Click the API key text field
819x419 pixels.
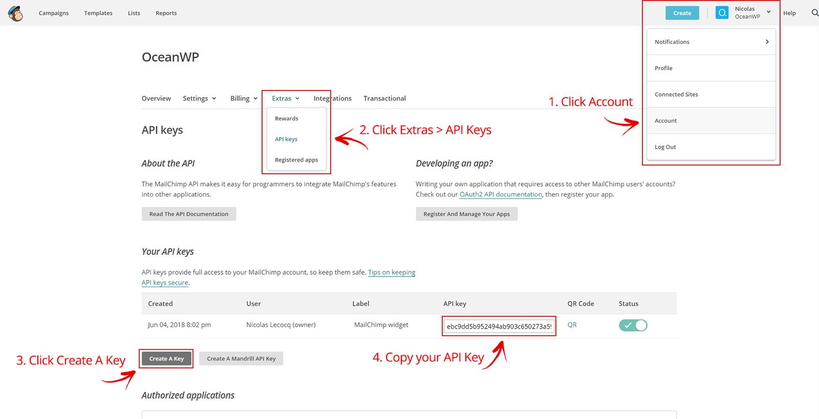(x=499, y=326)
